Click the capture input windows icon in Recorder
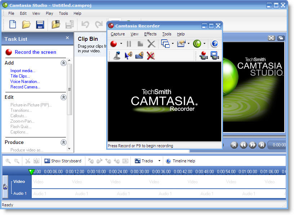Screen dimensions: 294x215 165,44
